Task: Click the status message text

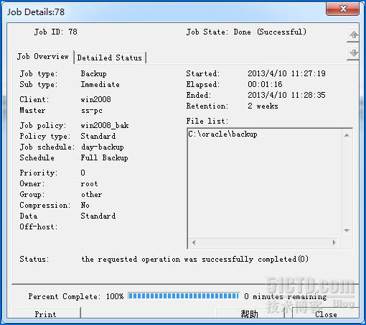Action: point(194,259)
